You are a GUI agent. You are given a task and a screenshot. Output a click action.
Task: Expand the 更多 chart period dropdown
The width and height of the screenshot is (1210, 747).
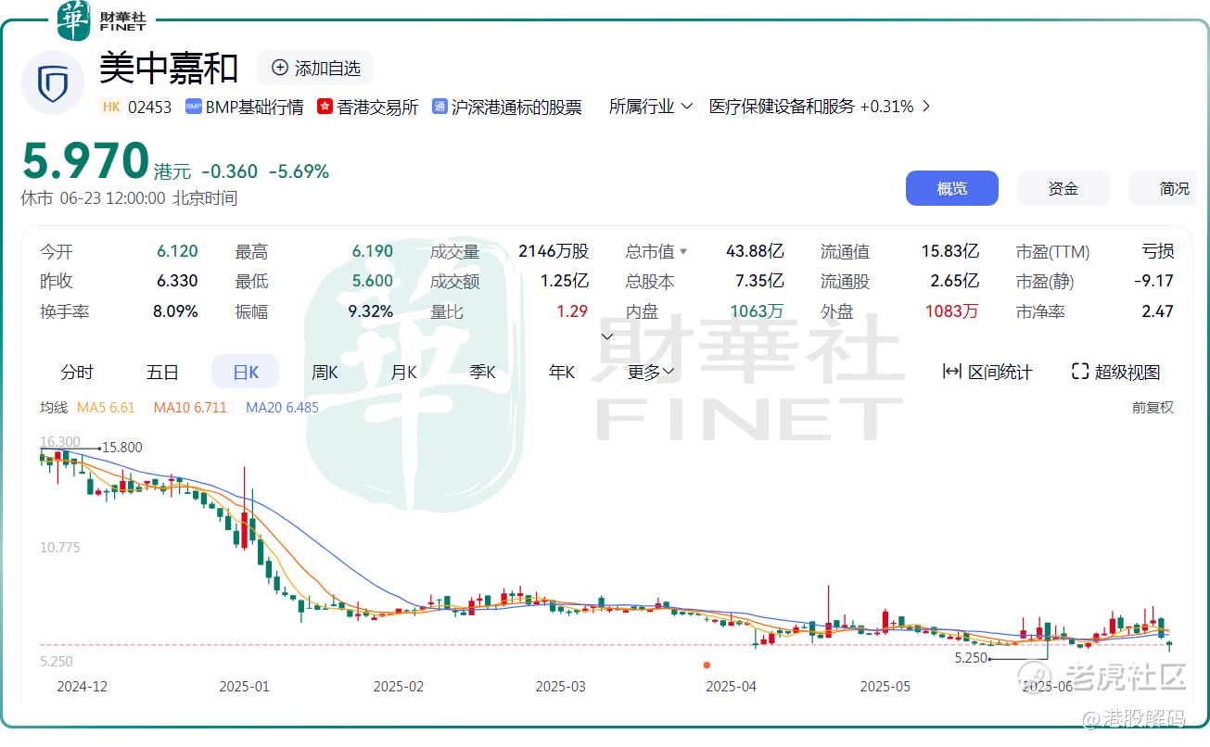651,372
